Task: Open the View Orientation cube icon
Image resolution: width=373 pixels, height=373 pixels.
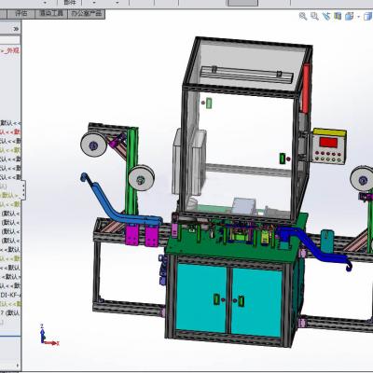Action: click(x=350, y=16)
